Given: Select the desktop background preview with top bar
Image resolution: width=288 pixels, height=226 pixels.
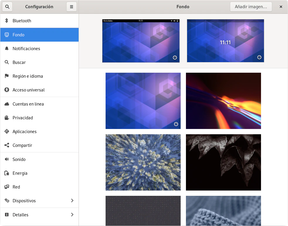Looking at the screenshot, I should point(141,41).
